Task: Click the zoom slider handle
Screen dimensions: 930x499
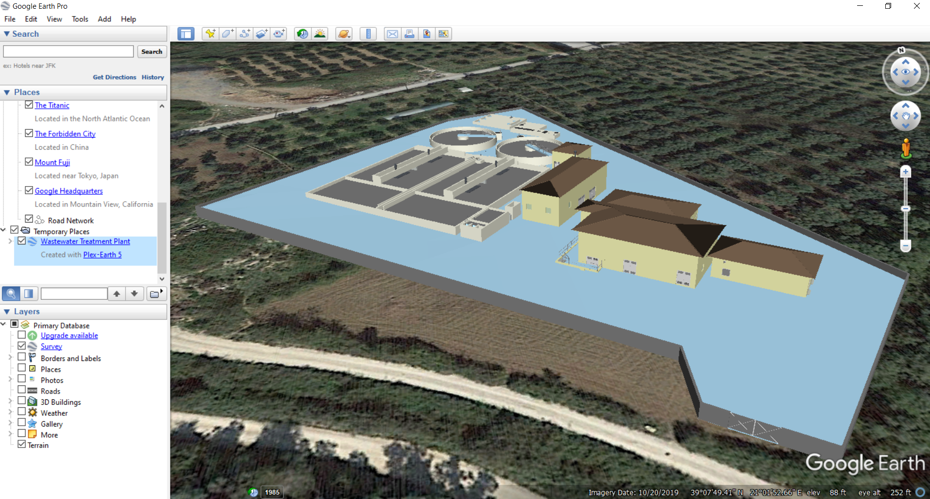Action: 905,209
